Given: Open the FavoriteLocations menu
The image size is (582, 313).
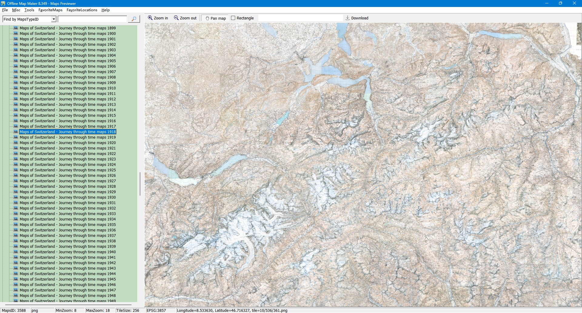Looking at the screenshot, I should tap(82, 10).
